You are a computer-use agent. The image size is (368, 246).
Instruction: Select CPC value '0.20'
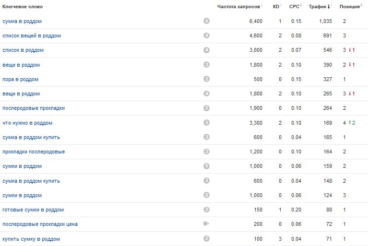pos(296,210)
